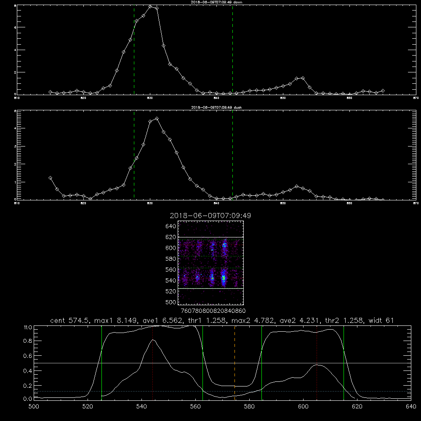Click the 0.0 label on bottom plot y-axis

point(27,399)
